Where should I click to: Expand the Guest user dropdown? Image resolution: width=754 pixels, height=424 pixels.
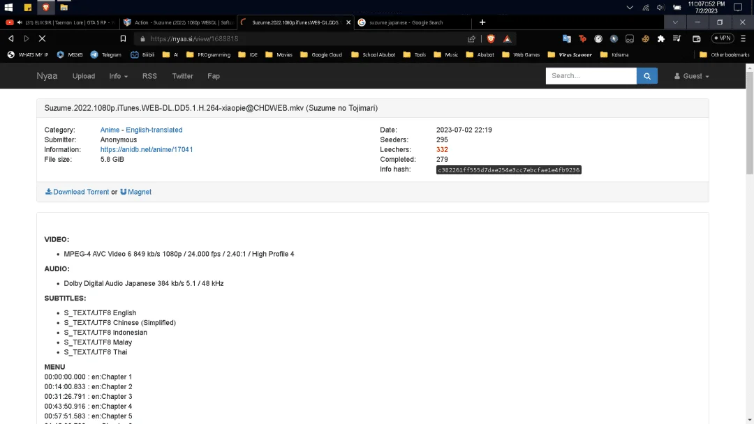coord(691,76)
